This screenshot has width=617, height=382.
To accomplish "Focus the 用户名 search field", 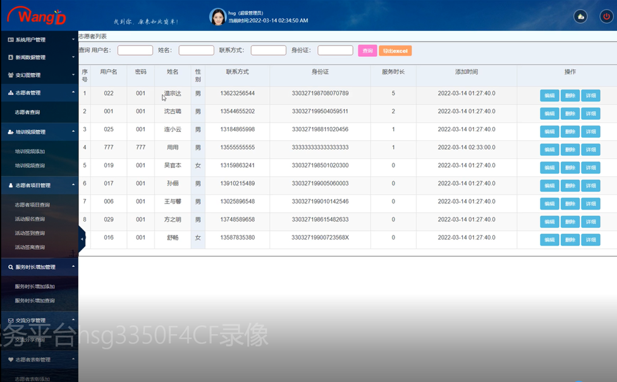I will click(135, 51).
